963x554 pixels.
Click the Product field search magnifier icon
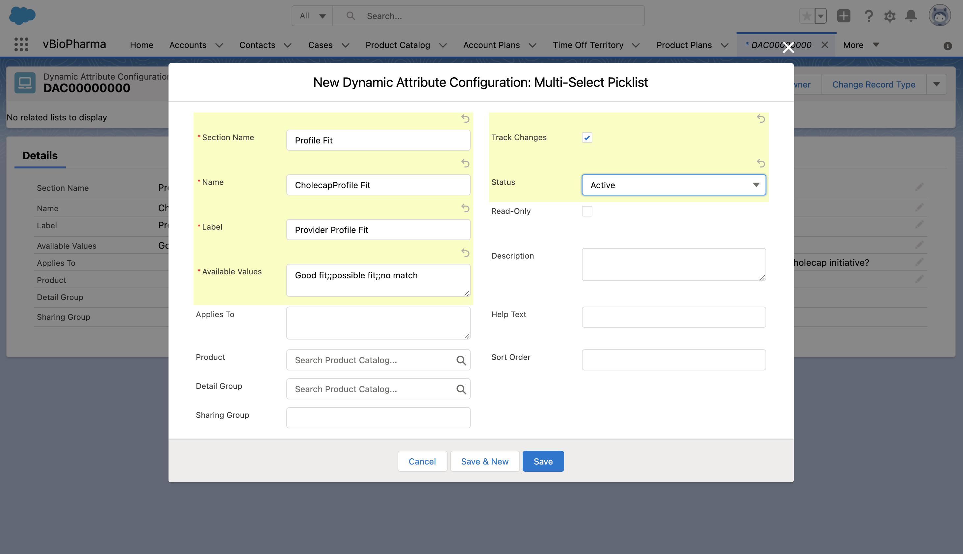point(461,360)
